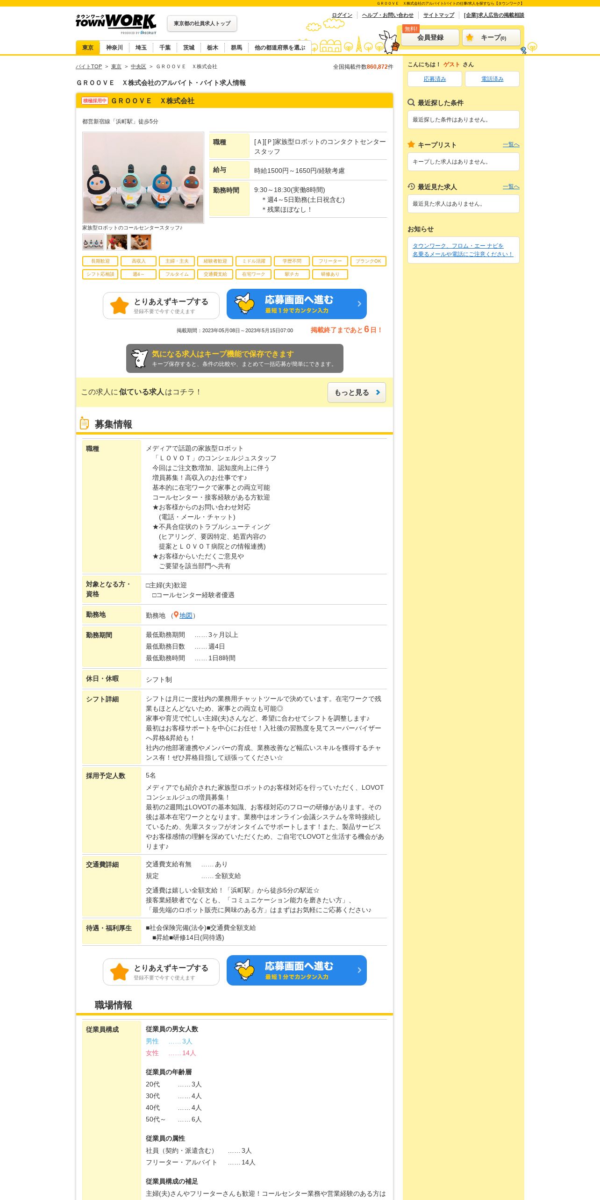The width and height of the screenshot is (600, 1200).
Task: Click とりあえずキープする under the 駅チカ tag row
Action: [161, 306]
